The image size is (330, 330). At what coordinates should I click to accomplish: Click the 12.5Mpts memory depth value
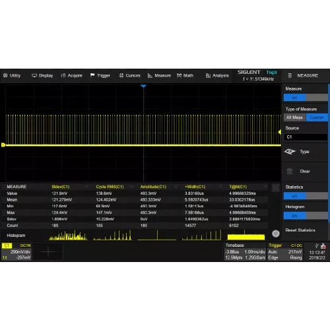pyautogui.click(x=234, y=257)
